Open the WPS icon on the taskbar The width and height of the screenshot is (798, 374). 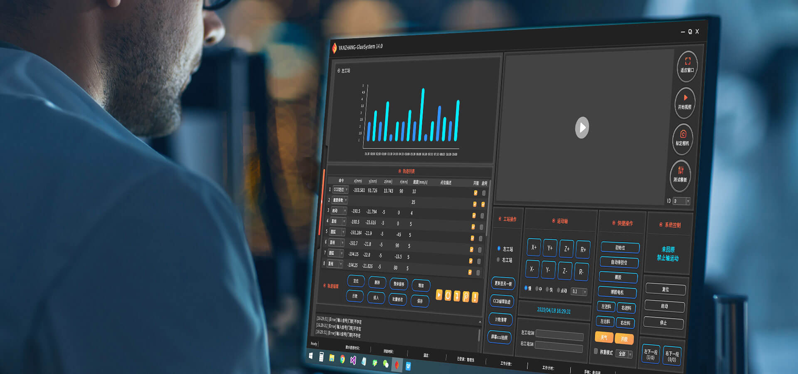coord(408,366)
